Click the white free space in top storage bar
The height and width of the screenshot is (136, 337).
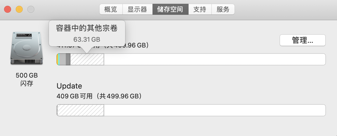(214, 59)
